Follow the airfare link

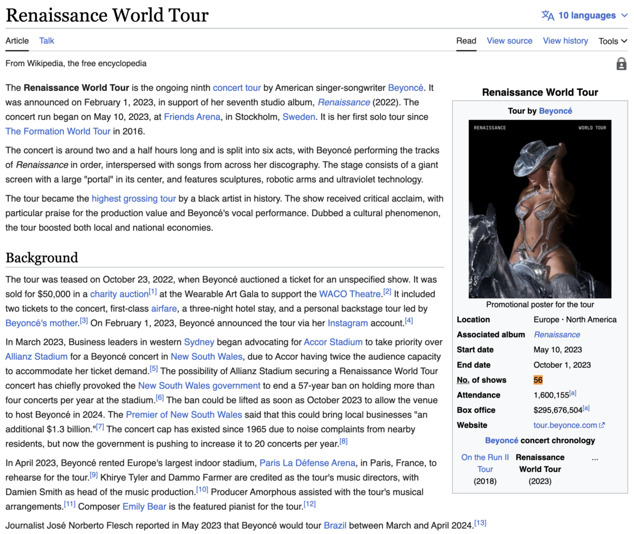pyautogui.click(x=164, y=309)
